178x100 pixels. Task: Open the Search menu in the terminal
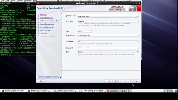(x=19, y=1)
